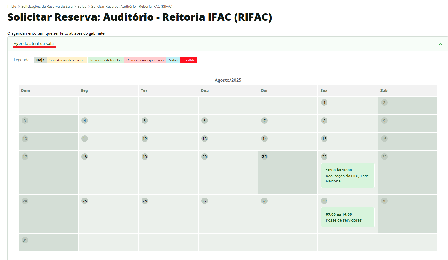The height and width of the screenshot is (260, 448).
Task: Select day 22 circle on the calendar
Action: pyautogui.click(x=324, y=157)
